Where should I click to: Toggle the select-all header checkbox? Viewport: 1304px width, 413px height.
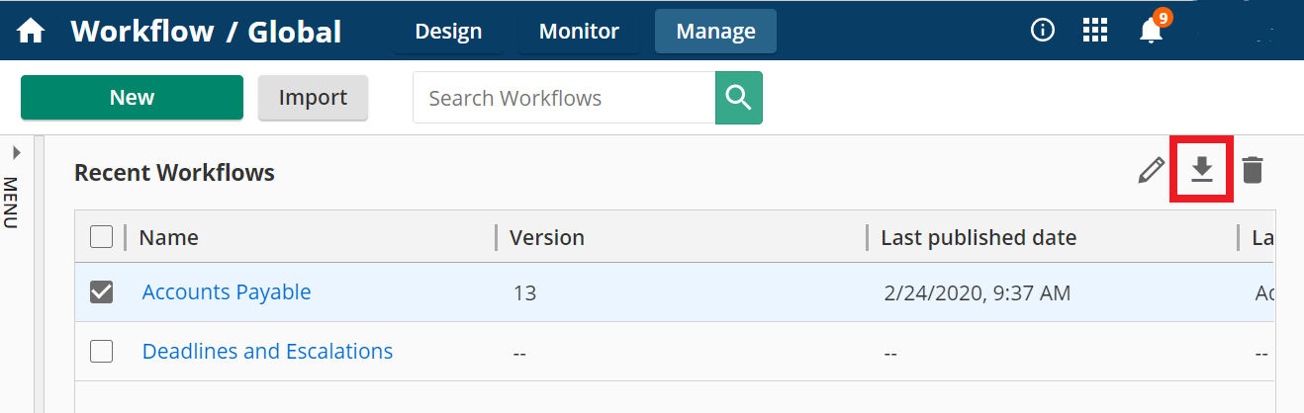[x=101, y=237]
